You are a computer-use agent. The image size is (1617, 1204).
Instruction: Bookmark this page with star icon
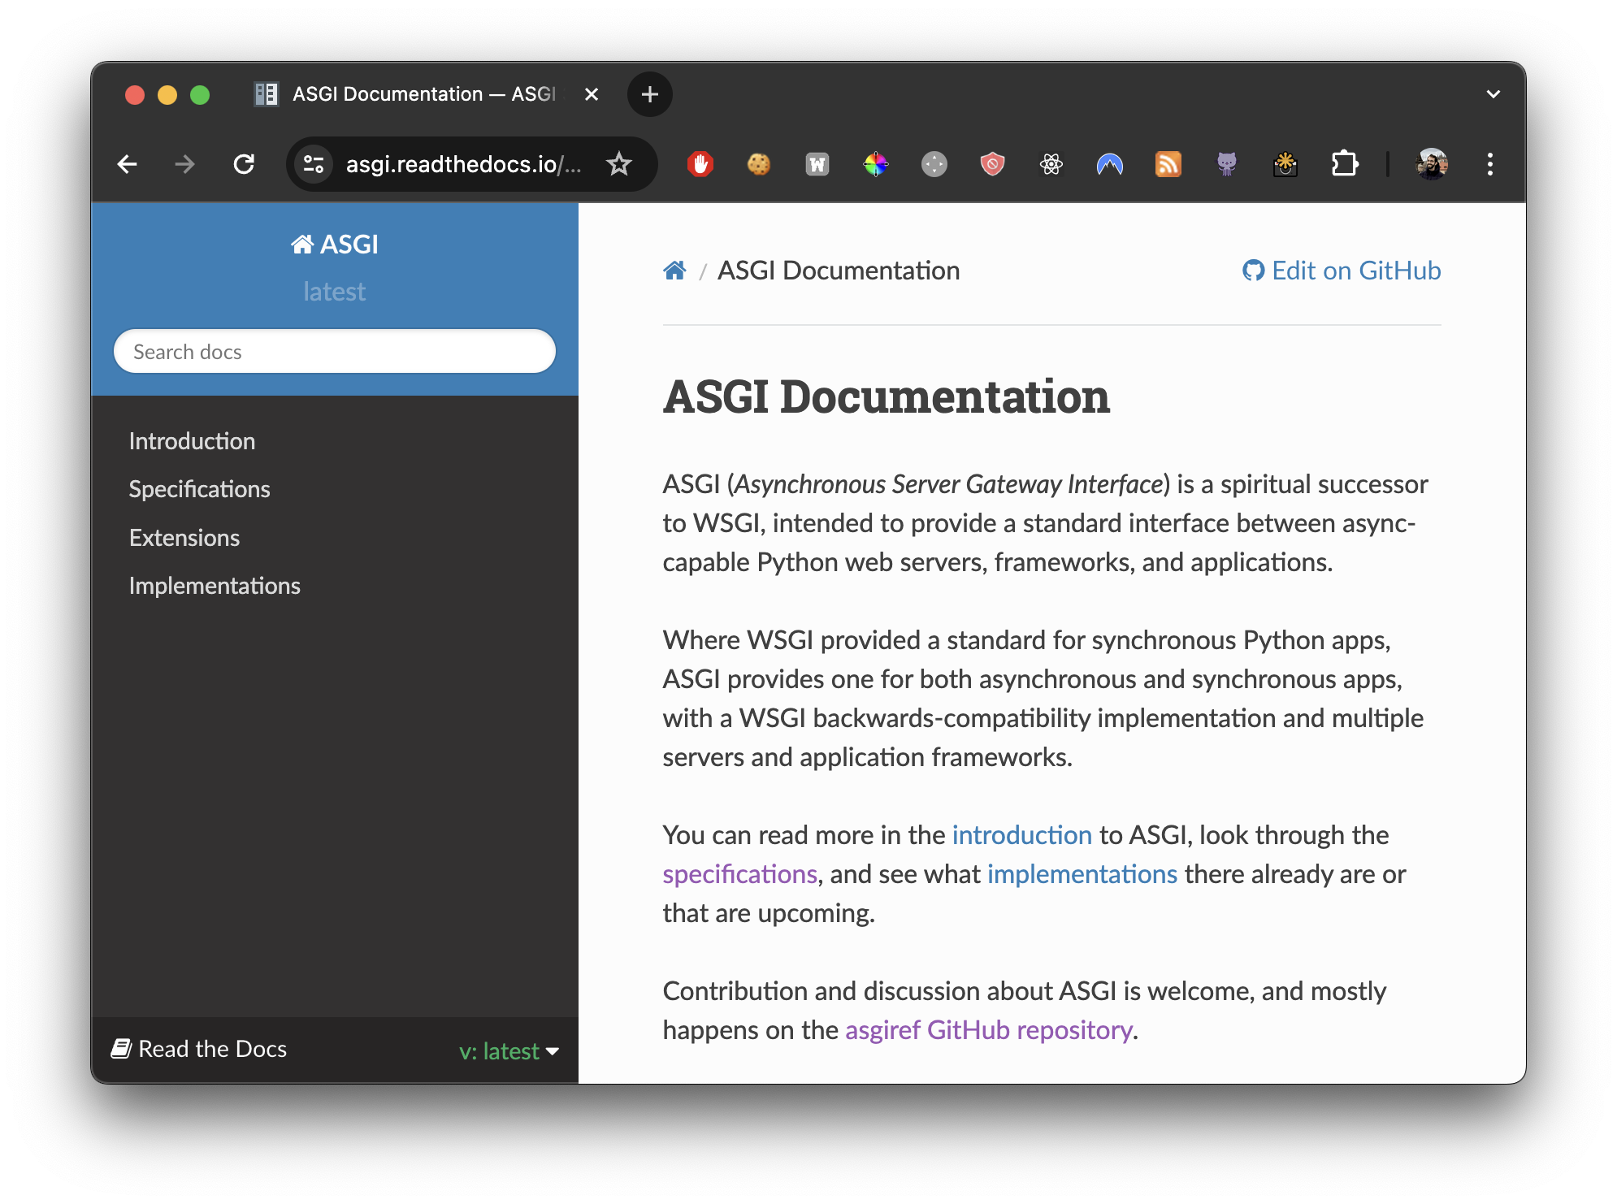tap(619, 164)
